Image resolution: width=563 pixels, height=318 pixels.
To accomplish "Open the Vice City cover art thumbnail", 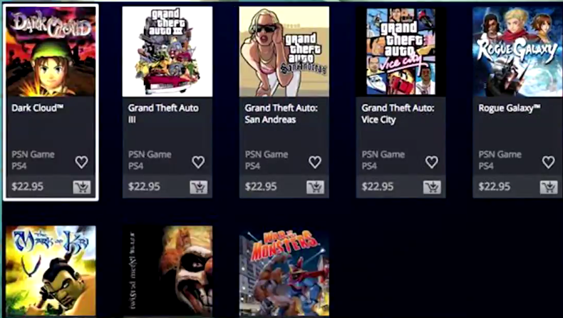I will pyautogui.click(x=401, y=52).
